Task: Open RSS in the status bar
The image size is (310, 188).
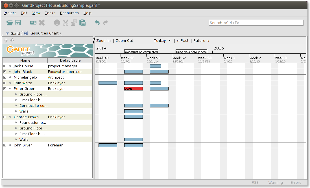Action: [x=255, y=182]
